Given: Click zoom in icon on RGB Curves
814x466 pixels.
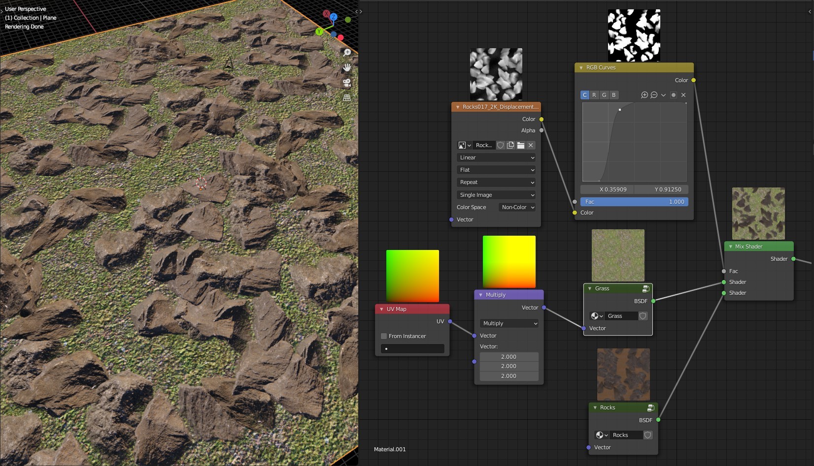Looking at the screenshot, I should click(x=644, y=95).
